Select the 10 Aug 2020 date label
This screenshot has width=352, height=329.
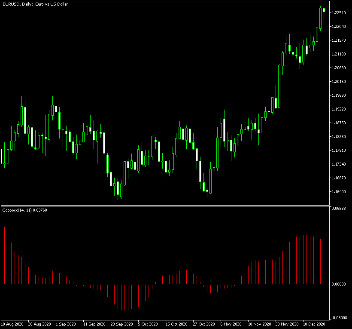13,324
